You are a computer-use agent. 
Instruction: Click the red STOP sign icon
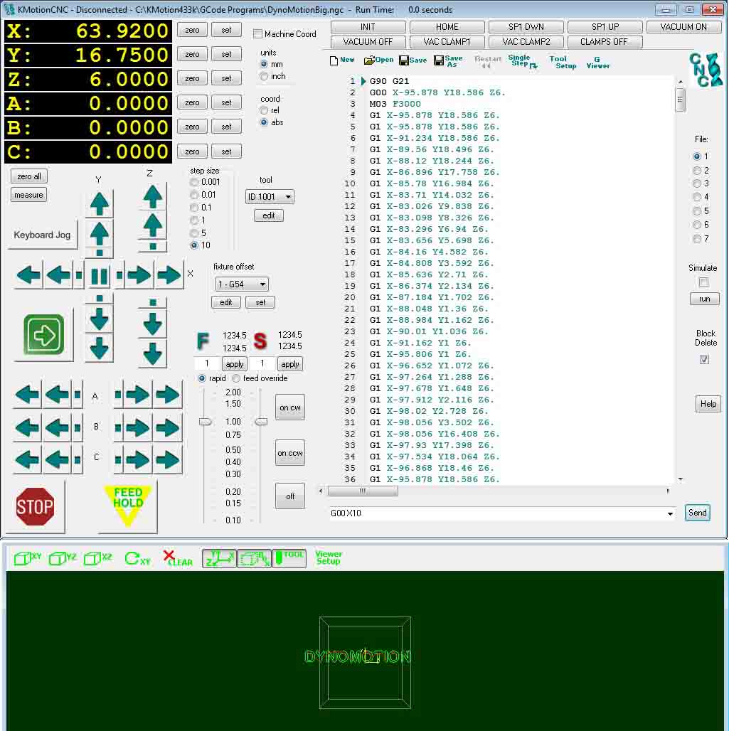(35, 506)
